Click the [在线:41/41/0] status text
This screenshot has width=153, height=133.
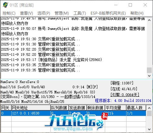tap(124, 89)
